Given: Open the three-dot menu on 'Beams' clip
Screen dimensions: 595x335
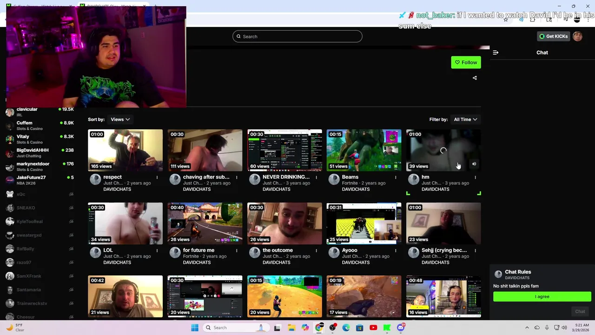Looking at the screenshot, I should (x=396, y=177).
